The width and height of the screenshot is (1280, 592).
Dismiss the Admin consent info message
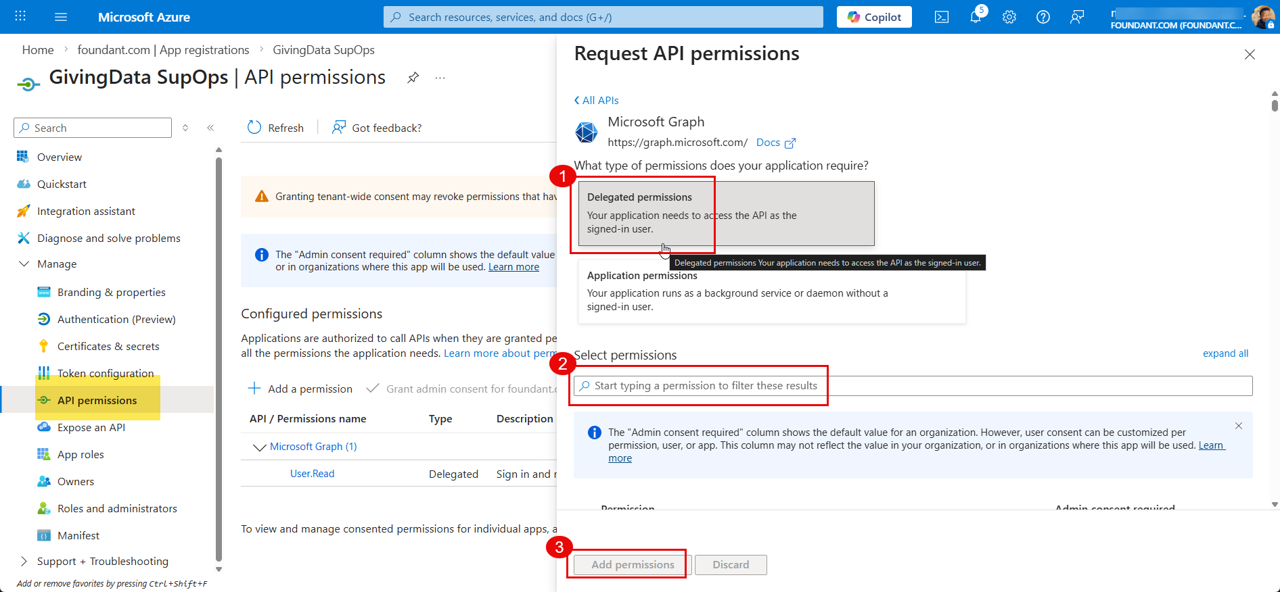(x=1238, y=426)
